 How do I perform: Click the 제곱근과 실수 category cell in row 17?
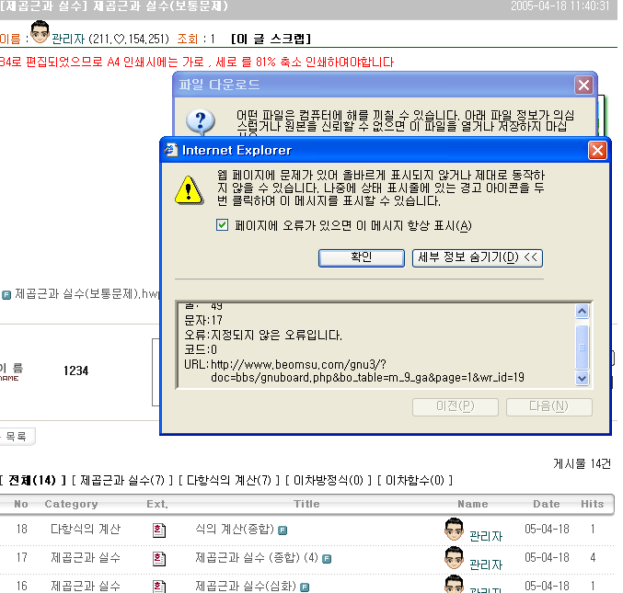coord(86,558)
